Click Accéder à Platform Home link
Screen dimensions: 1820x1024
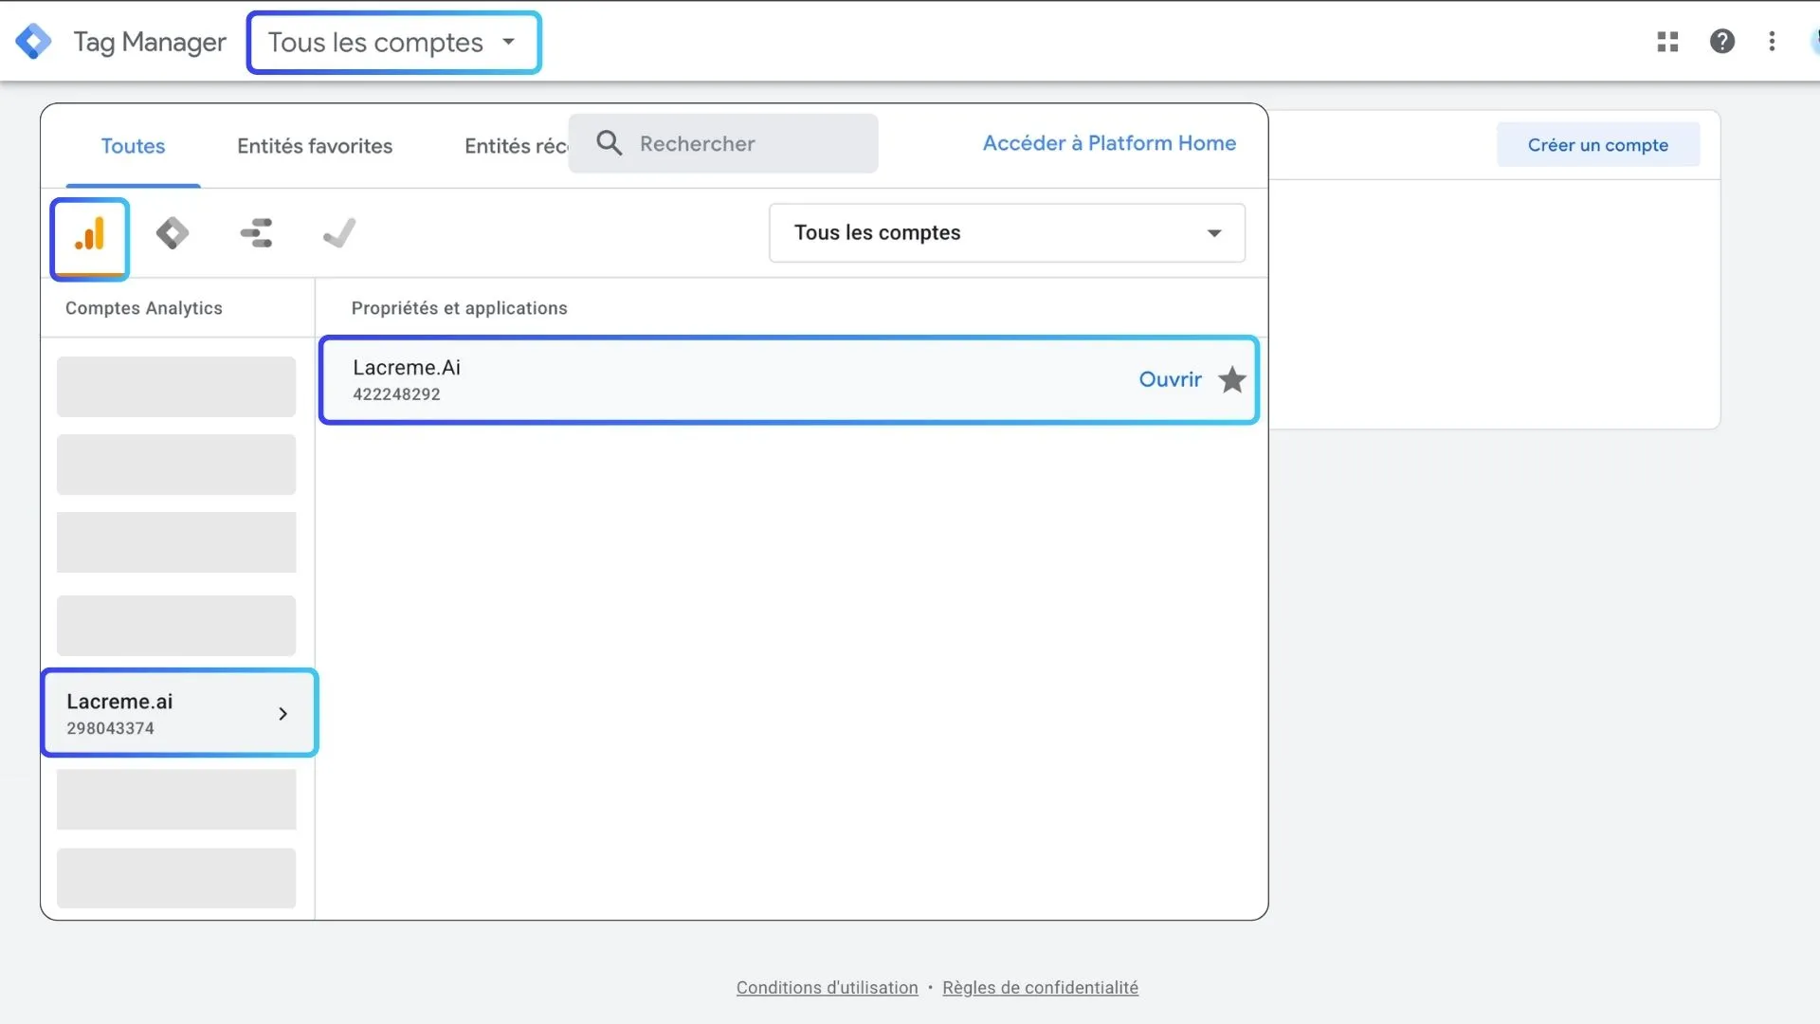point(1109,143)
